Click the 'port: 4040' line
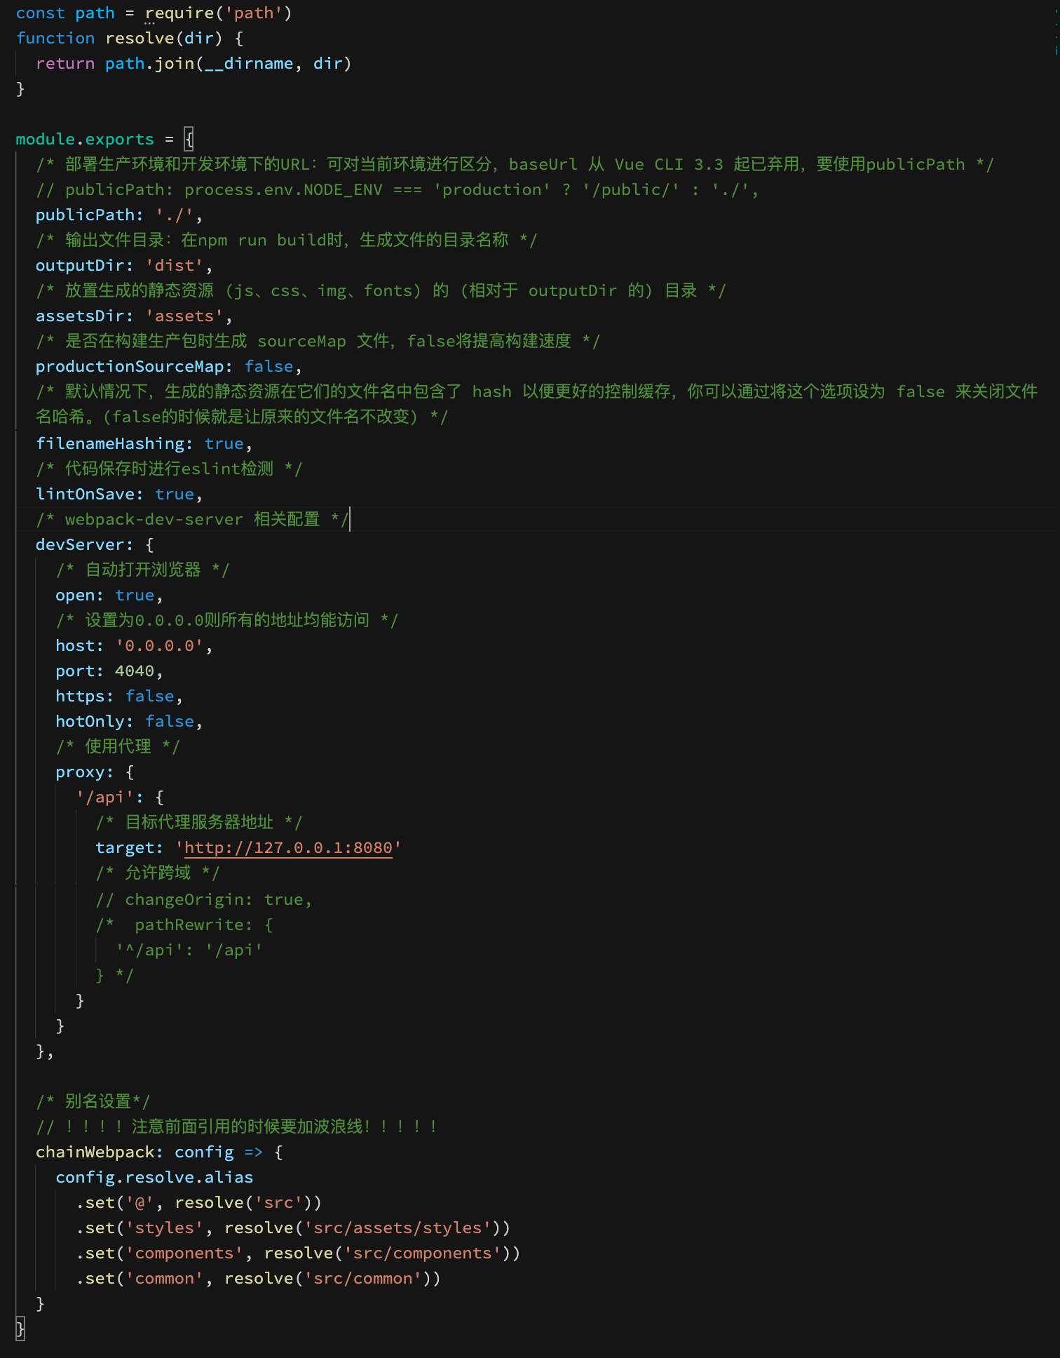The image size is (1060, 1358). (109, 671)
